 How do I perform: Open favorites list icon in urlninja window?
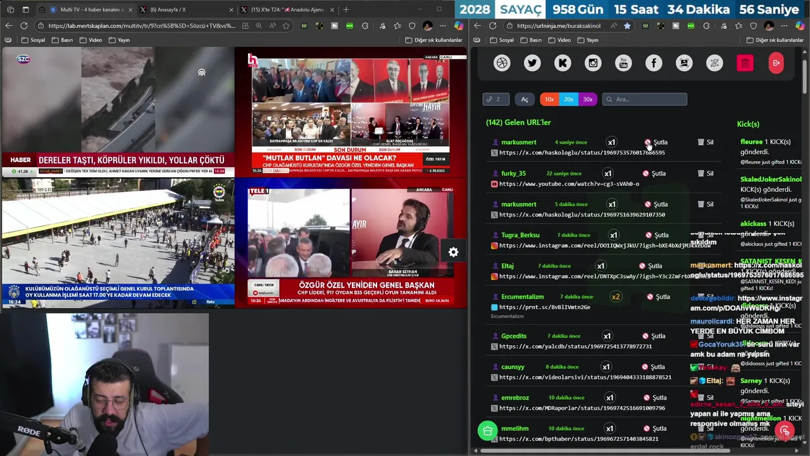coord(738,26)
